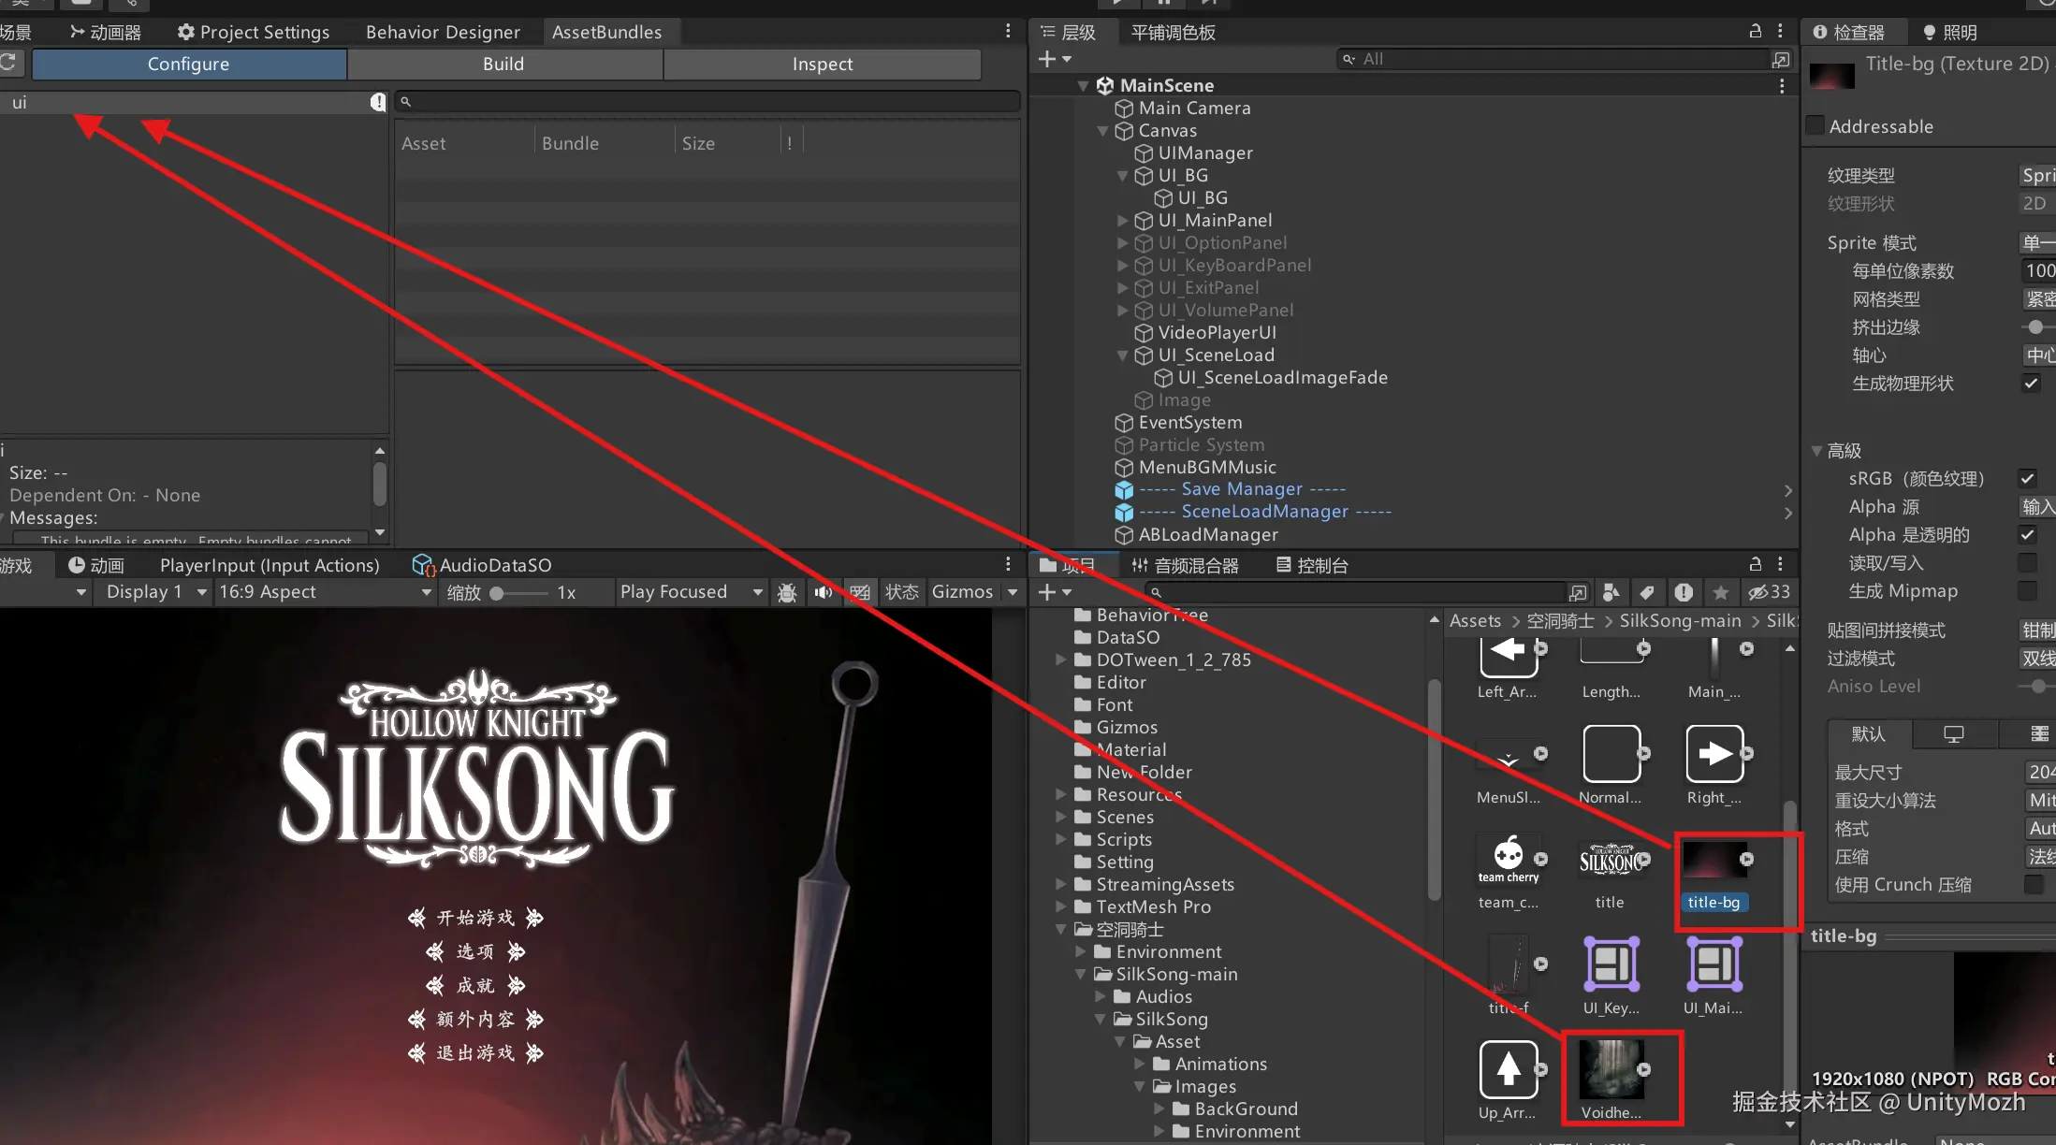Search by label tag icon
This screenshot has height=1145, width=2056.
(1647, 592)
